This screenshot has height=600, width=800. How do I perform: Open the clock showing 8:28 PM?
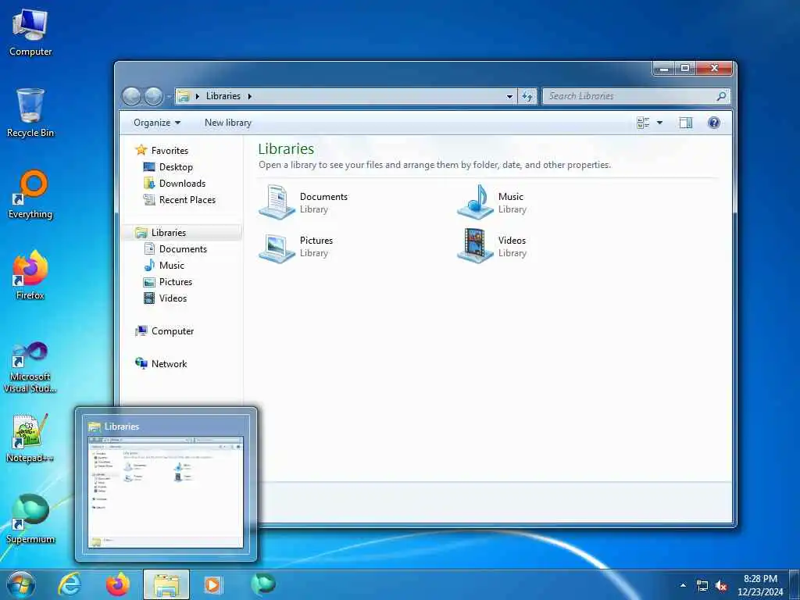(x=760, y=585)
